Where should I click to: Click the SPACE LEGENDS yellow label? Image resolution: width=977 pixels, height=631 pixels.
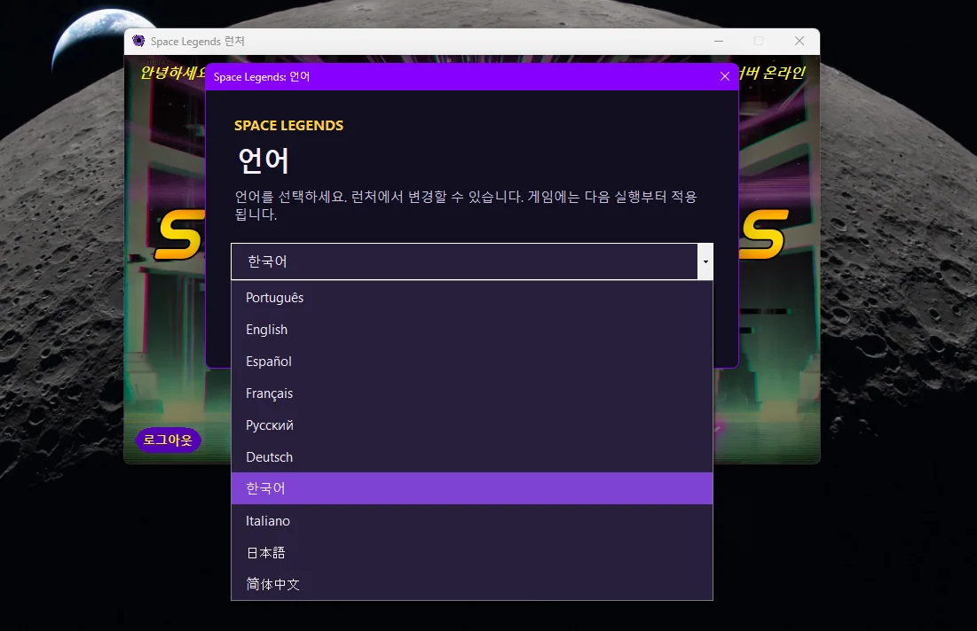tap(288, 126)
